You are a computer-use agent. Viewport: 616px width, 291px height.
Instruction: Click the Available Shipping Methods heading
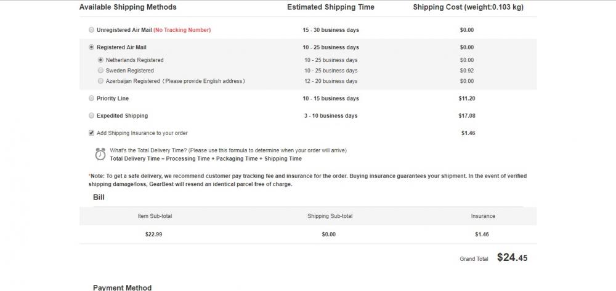click(x=128, y=7)
